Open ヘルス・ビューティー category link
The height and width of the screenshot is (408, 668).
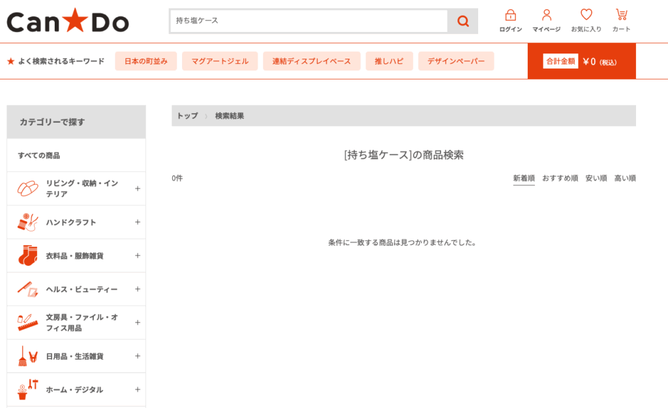(82, 289)
